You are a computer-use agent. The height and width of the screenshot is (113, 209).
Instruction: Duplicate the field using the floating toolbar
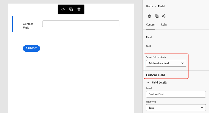click(71, 9)
